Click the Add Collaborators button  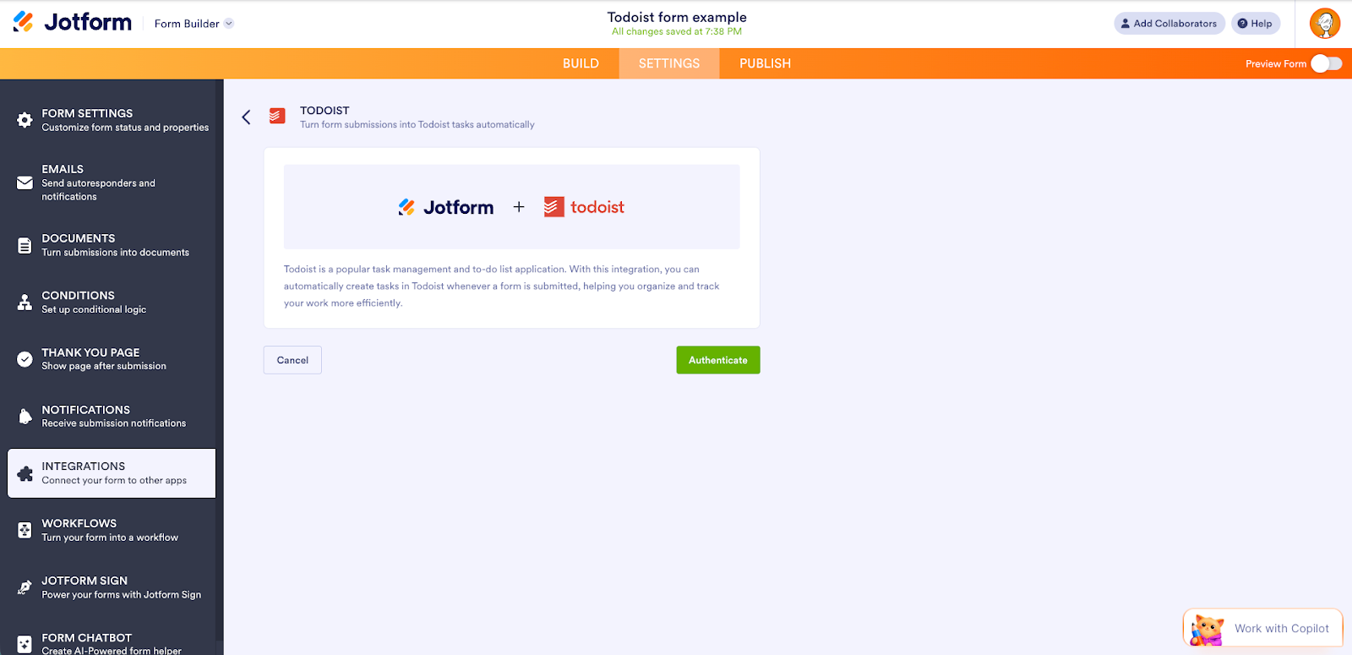[1169, 24]
